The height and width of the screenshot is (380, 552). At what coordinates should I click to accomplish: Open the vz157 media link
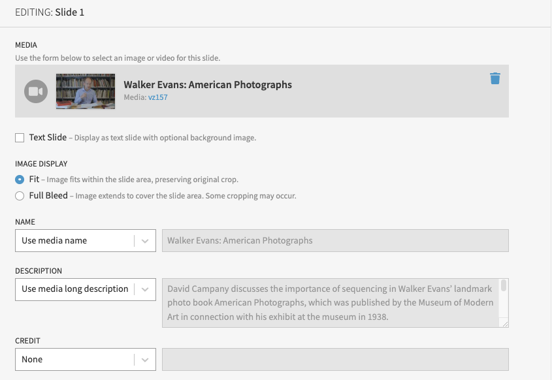(157, 97)
